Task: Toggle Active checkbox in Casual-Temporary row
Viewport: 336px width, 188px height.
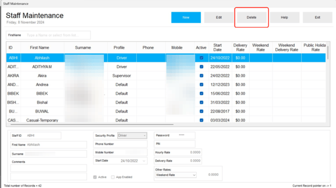Action: coord(201,120)
